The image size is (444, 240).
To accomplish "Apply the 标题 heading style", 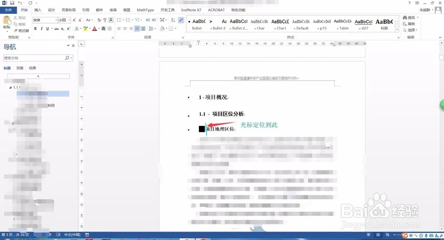I will [x=384, y=24].
